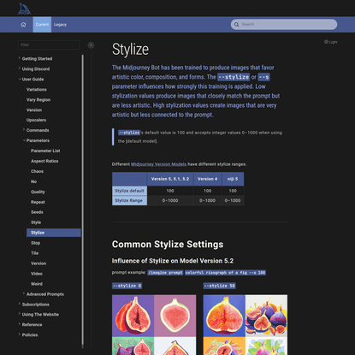Switch to the Legacy tab
Viewport: 355px width, 355px height.
(60, 25)
